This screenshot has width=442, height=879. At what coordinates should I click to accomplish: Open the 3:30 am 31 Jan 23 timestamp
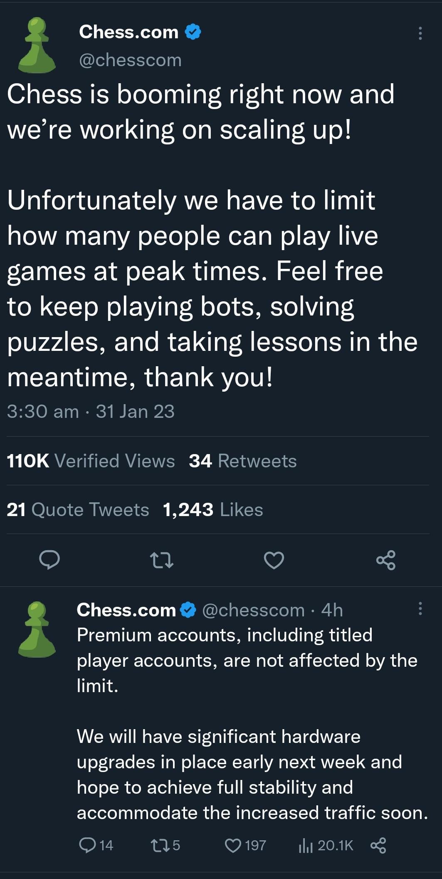pos(91,412)
